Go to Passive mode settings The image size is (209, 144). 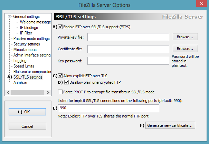(31, 39)
